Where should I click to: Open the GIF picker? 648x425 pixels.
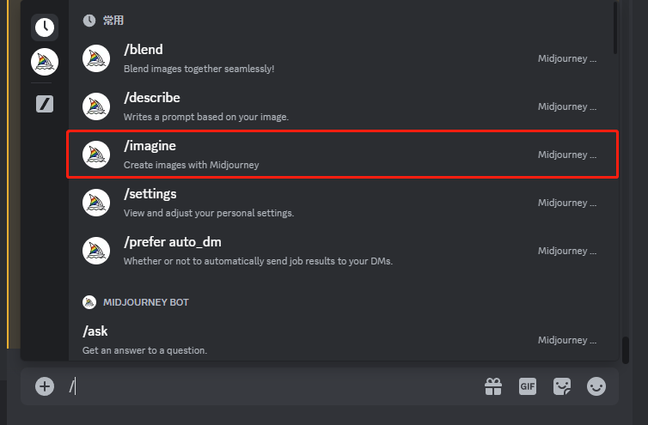pyautogui.click(x=528, y=386)
